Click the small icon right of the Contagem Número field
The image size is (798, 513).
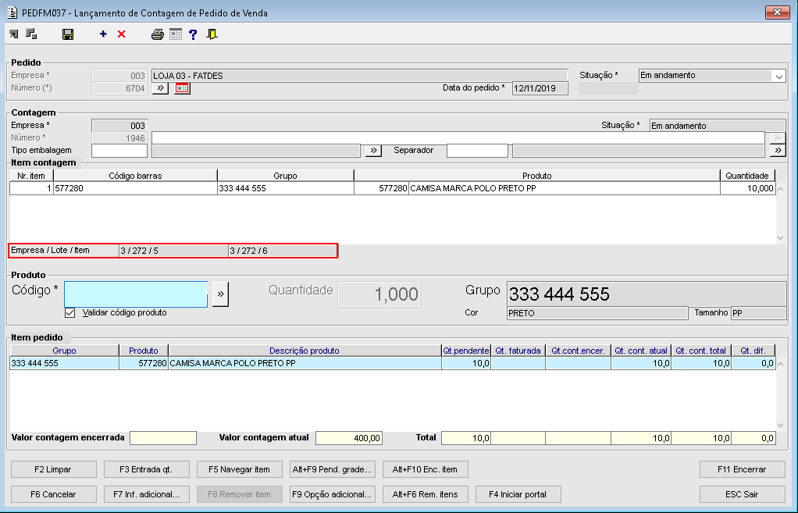[x=777, y=138]
